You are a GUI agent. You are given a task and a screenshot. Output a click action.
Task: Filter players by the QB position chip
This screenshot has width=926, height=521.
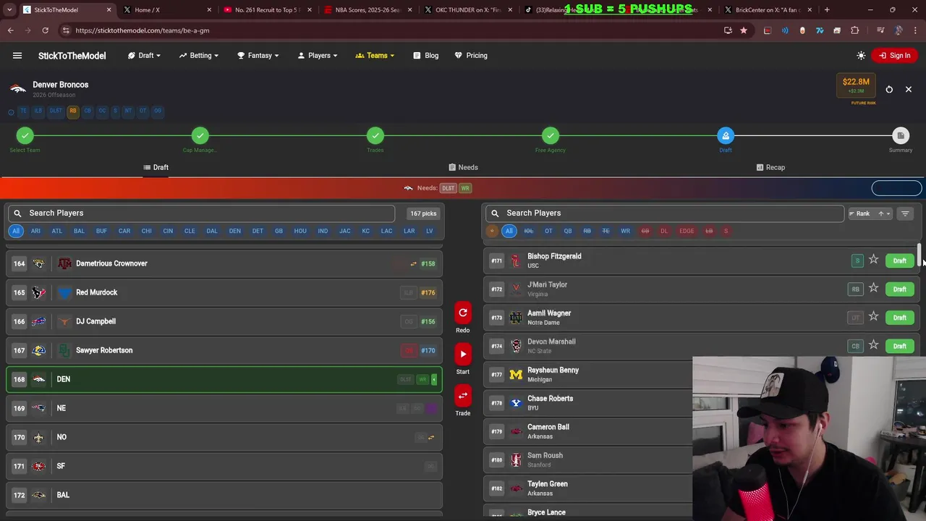[568, 231]
